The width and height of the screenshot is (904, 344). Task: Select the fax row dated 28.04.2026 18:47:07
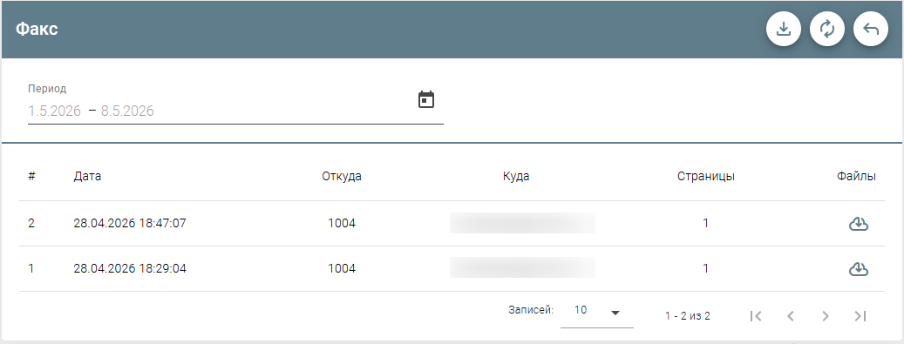pos(452,224)
